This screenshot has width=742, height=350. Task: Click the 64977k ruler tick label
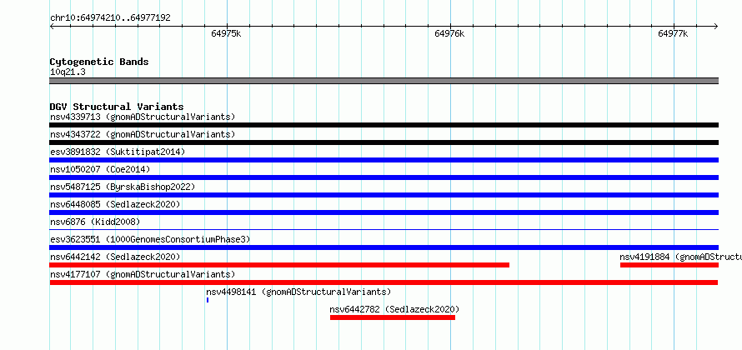click(x=673, y=33)
